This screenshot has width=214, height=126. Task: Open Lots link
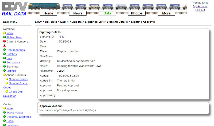[9, 58]
